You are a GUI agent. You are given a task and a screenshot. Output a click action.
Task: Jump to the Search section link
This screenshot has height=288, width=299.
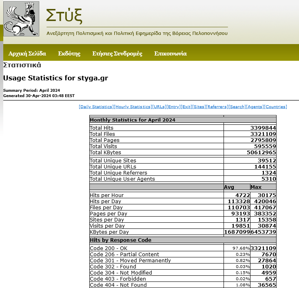(237, 106)
